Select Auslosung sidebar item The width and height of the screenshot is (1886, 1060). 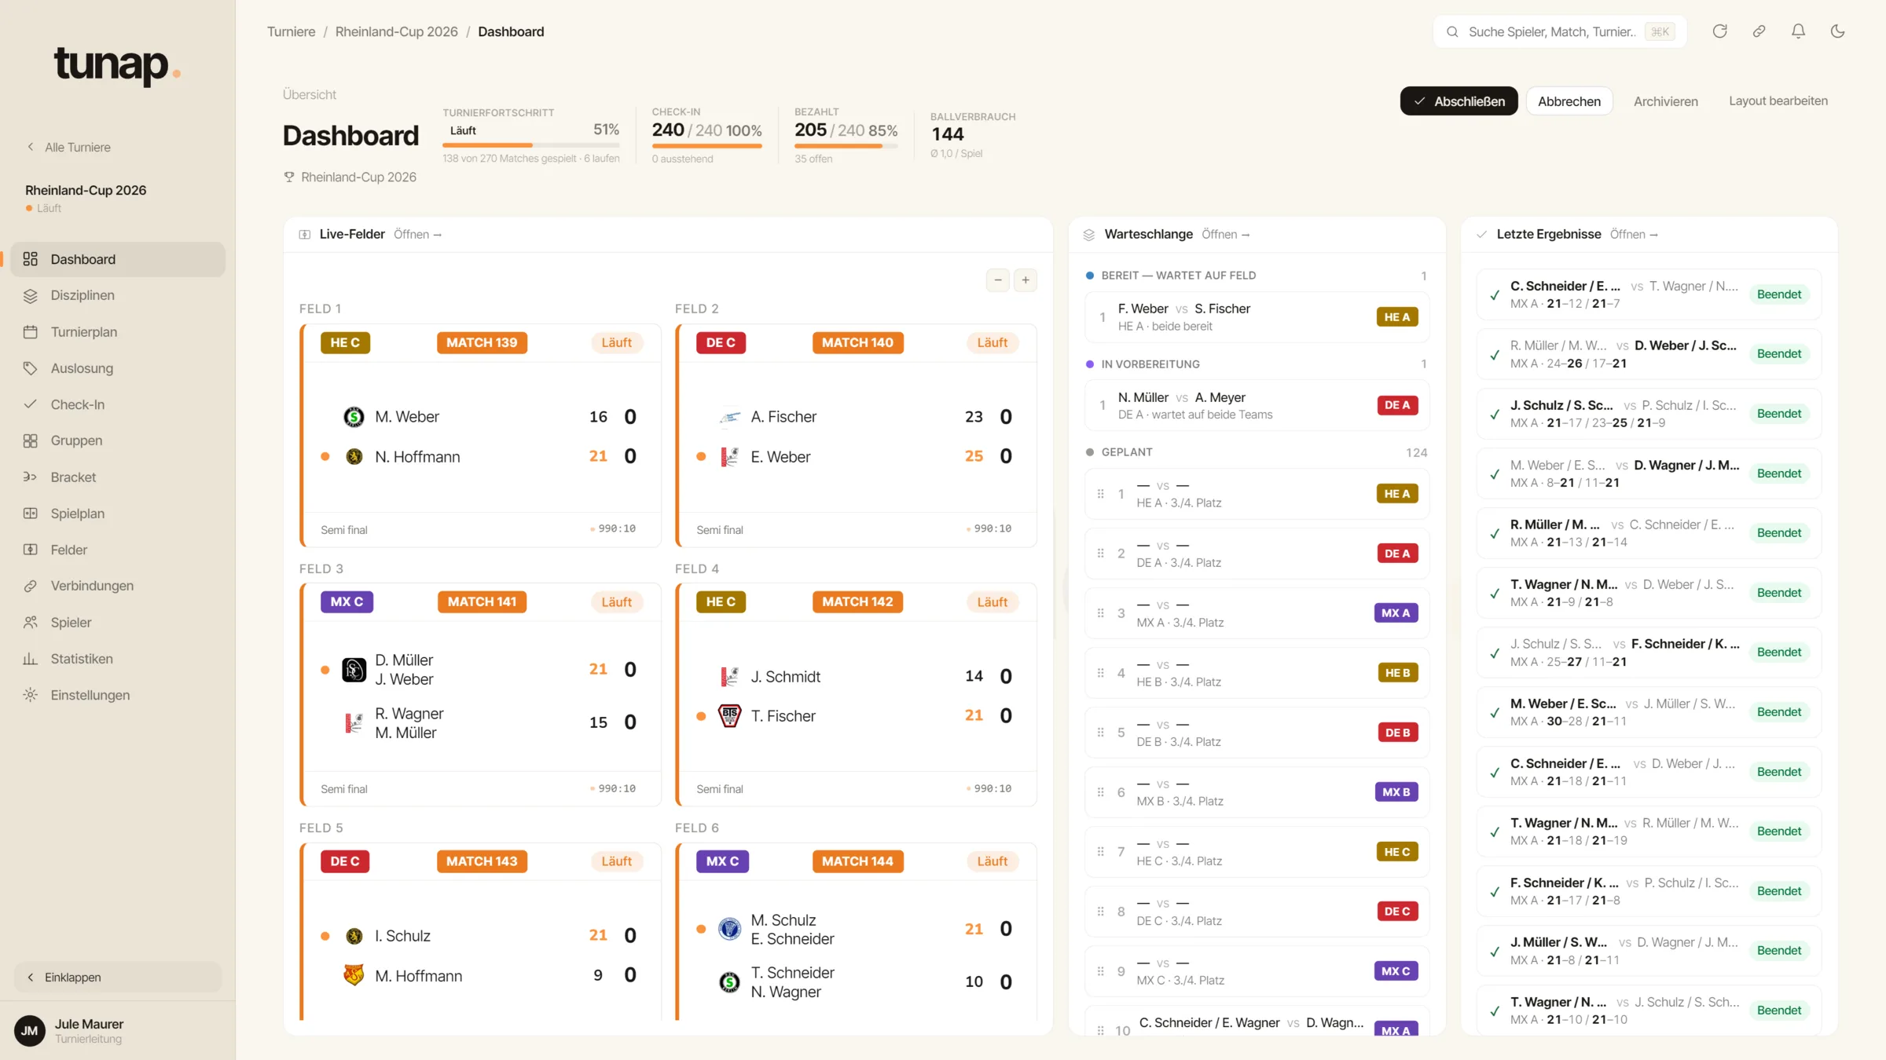coord(118,368)
